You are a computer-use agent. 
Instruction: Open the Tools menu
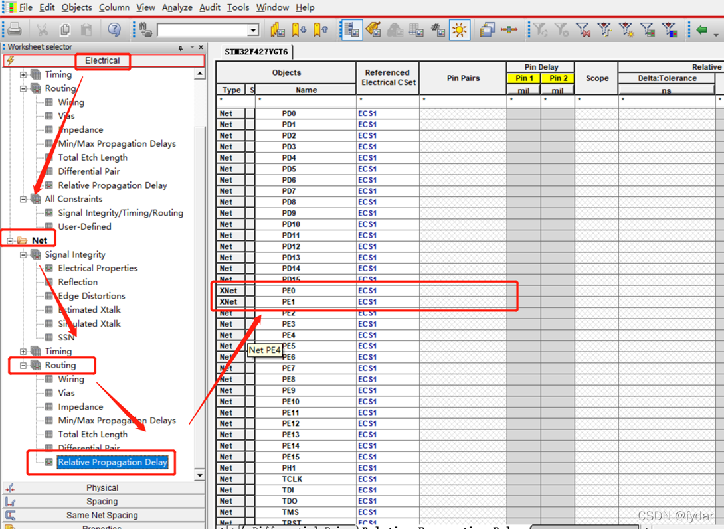238,7
